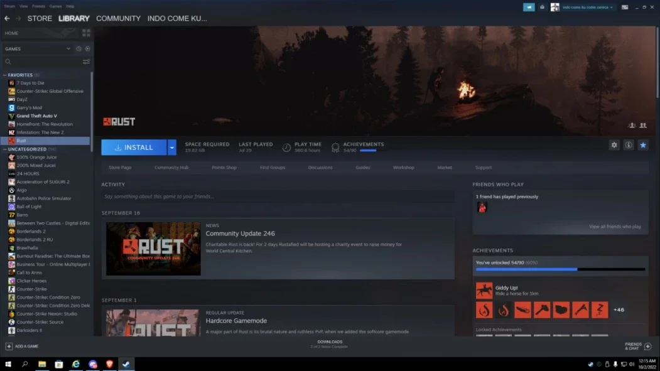Open friend avatar under Friends Who Play
660x371 pixels.
482,207
